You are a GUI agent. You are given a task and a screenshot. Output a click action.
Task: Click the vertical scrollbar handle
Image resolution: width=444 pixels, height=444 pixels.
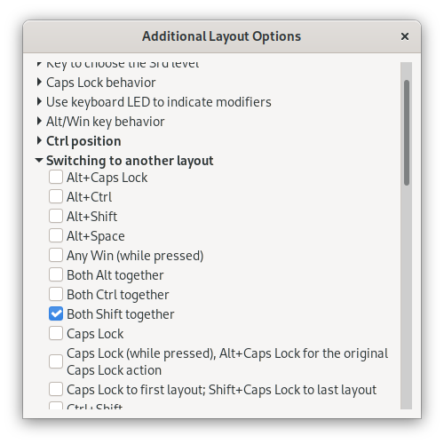pos(407,133)
